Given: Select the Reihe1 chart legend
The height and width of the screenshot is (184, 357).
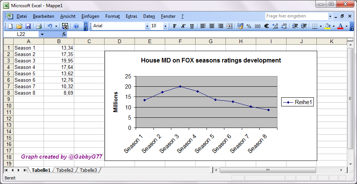Looking at the screenshot, I should coord(297,103).
